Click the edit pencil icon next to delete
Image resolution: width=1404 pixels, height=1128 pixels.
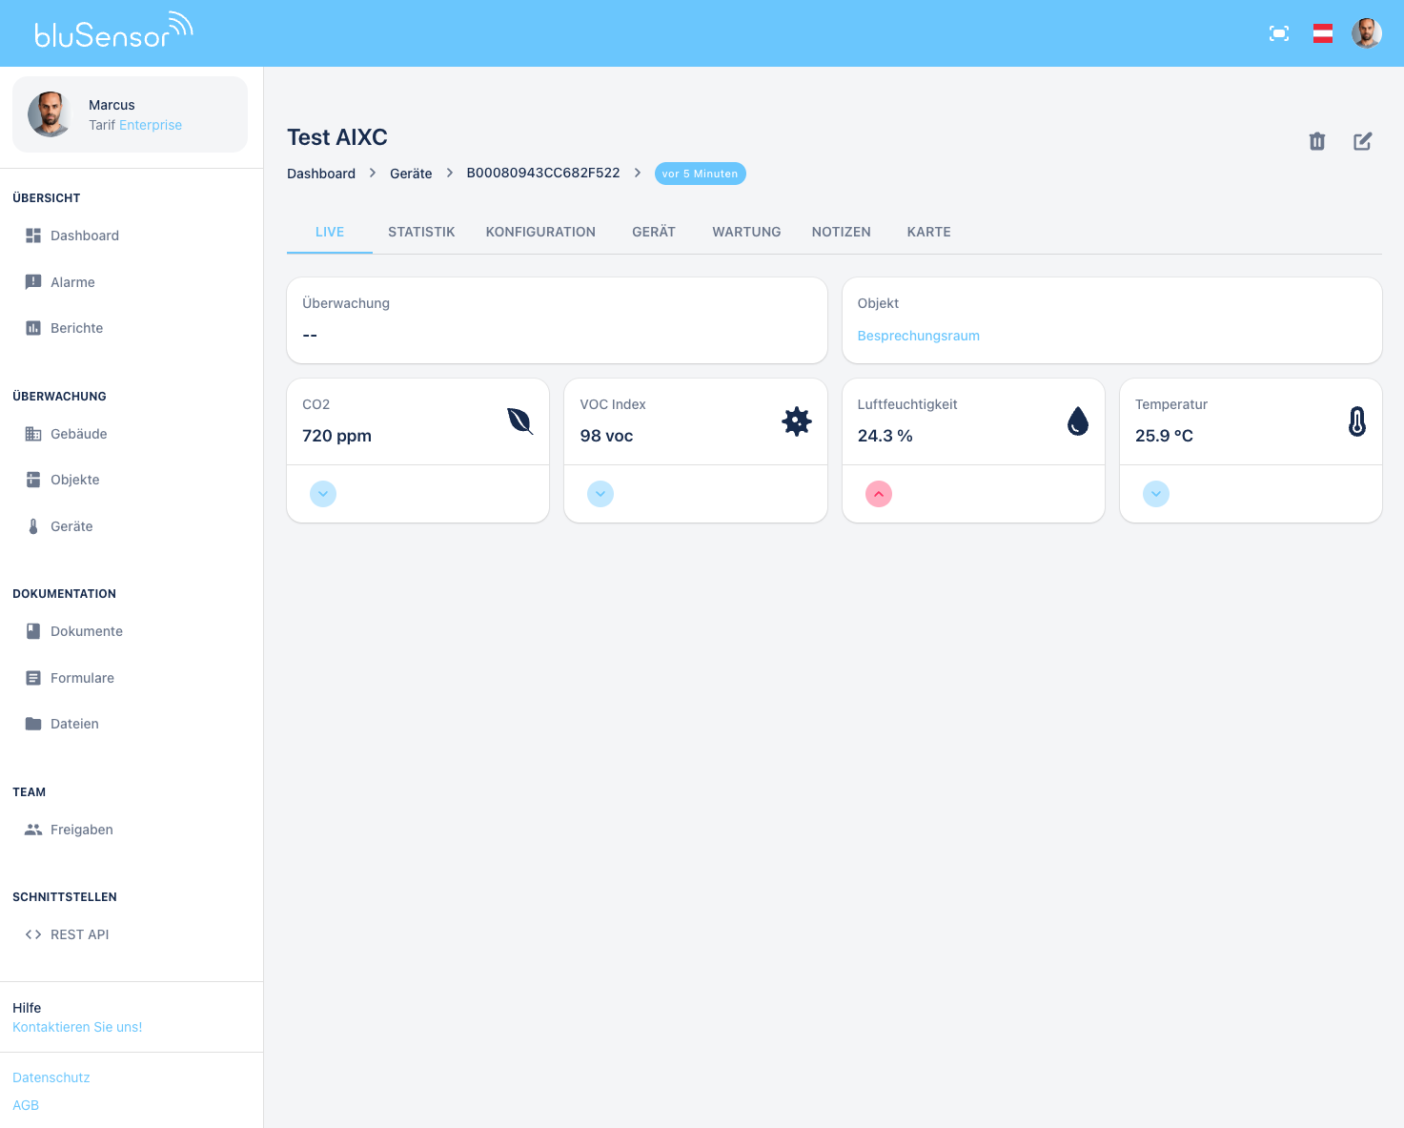coord(1362,141)
